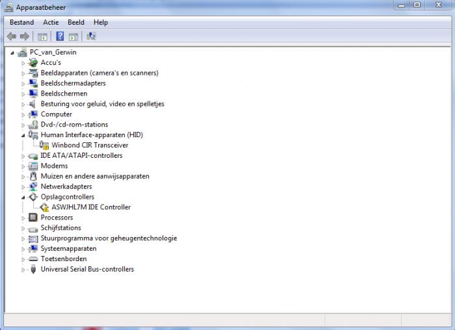This screenshot has width=455, height=330.
Task: Click the Netwerkadapters icon
Action: pos(33,186)
